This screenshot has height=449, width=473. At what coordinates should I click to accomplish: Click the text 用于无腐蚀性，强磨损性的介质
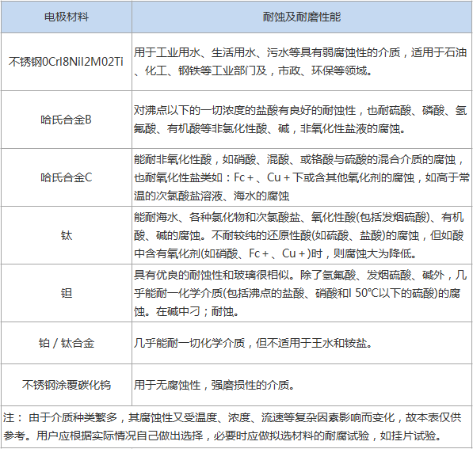214,385
